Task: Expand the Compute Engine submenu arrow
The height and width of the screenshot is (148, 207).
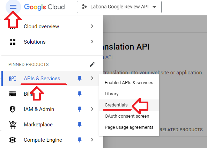Action: pyautogui.click(x=92, y=140)
